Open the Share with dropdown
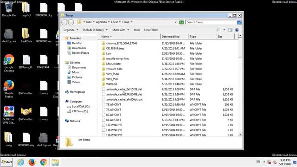Screen dimensions: 297x167 pyautogui.click(x=121, y=30)
